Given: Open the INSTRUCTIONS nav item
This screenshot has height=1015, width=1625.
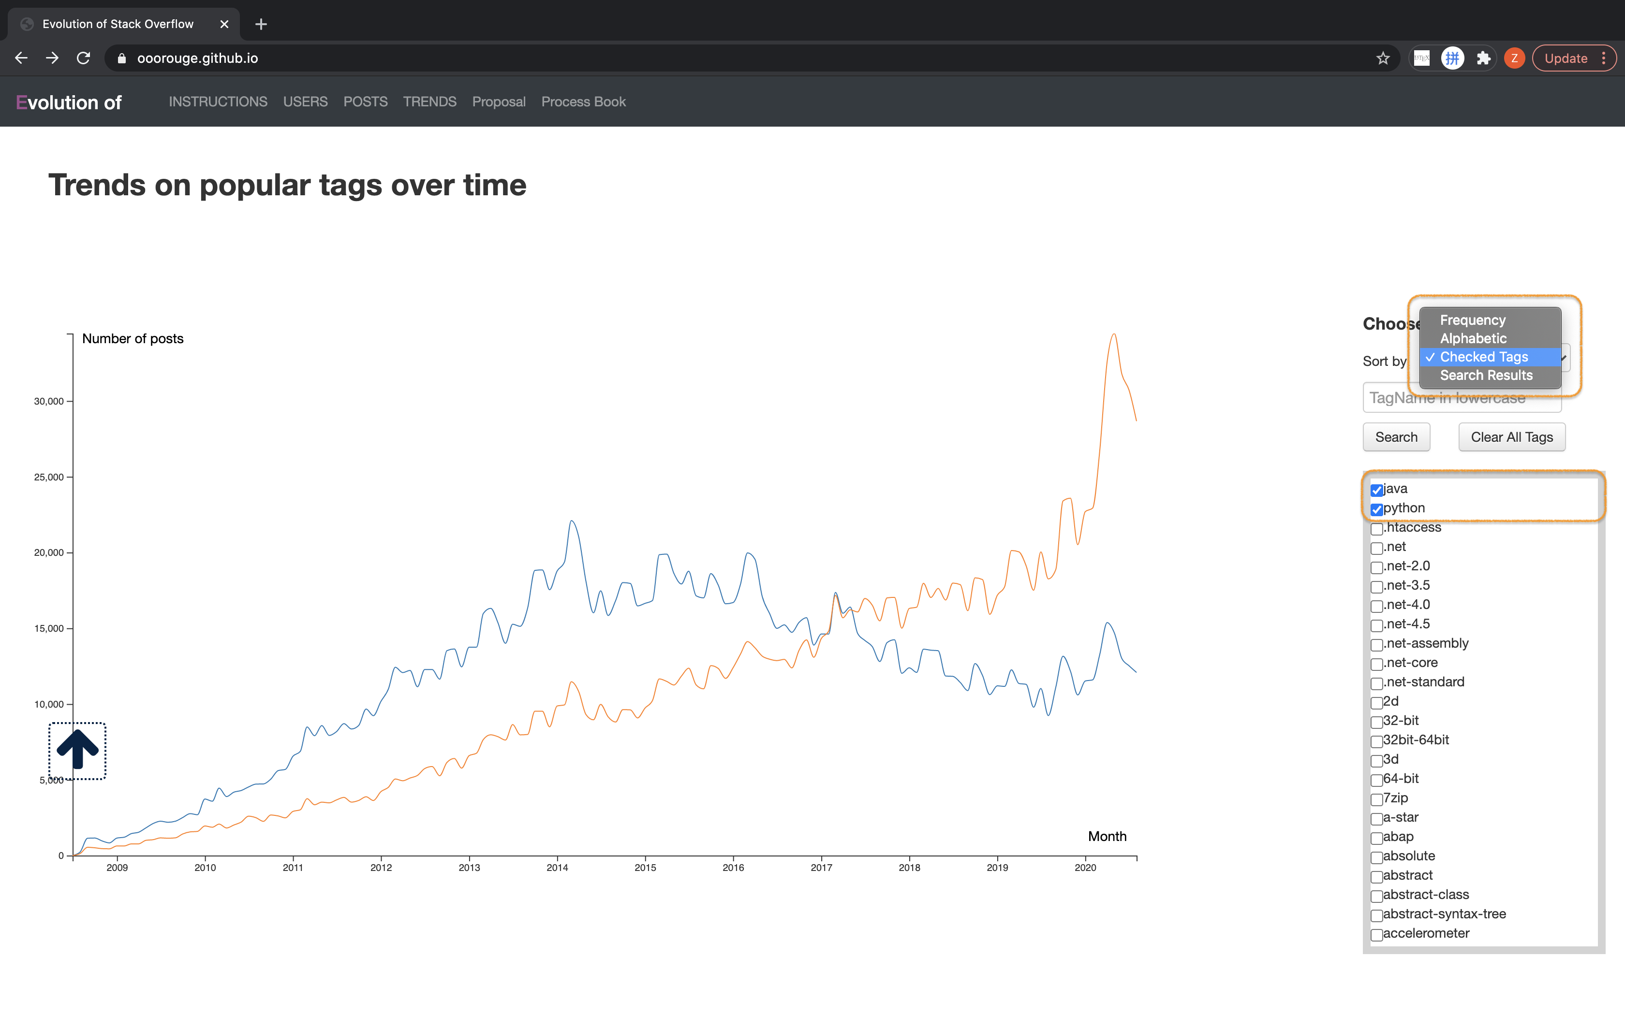Looking at the screenshot, I should coord(218,101).
